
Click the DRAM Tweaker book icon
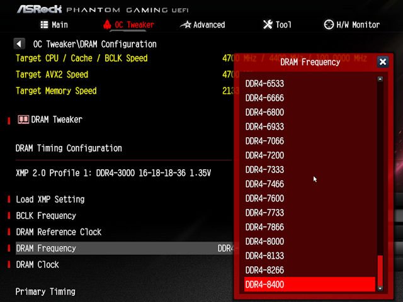[x=23, y=120]
